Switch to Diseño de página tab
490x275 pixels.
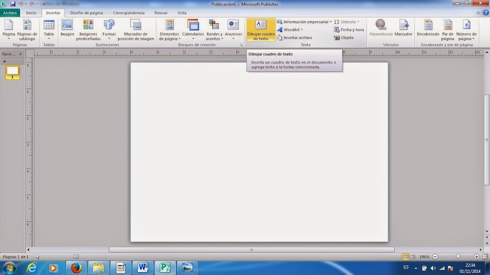(x=87, y=13)
